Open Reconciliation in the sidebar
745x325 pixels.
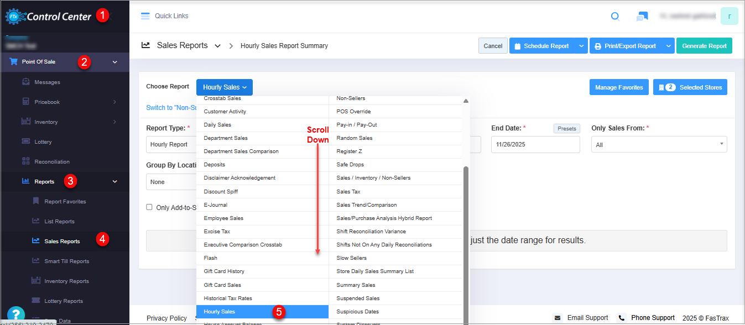pos(51,162)
